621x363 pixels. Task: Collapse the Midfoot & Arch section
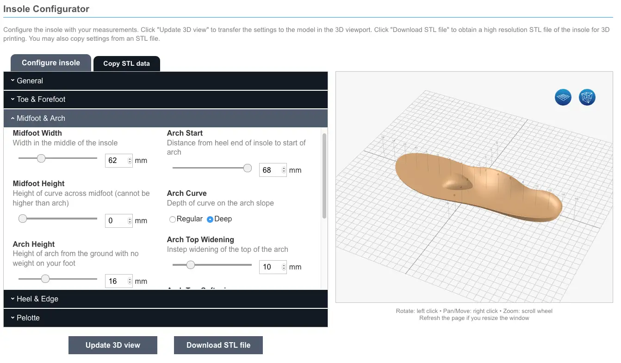(166, 119)
